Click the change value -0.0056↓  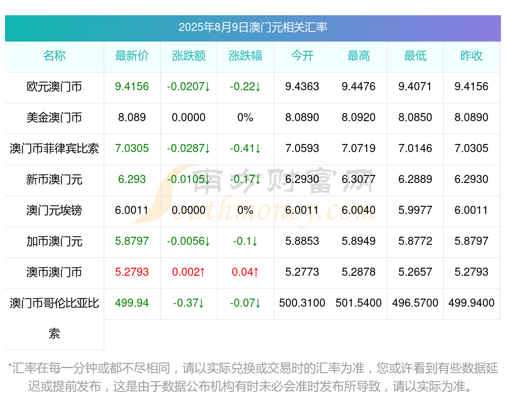(189, 241)
